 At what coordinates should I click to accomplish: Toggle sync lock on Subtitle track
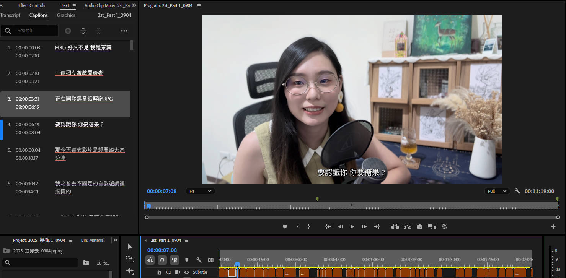tap(178, 272)
